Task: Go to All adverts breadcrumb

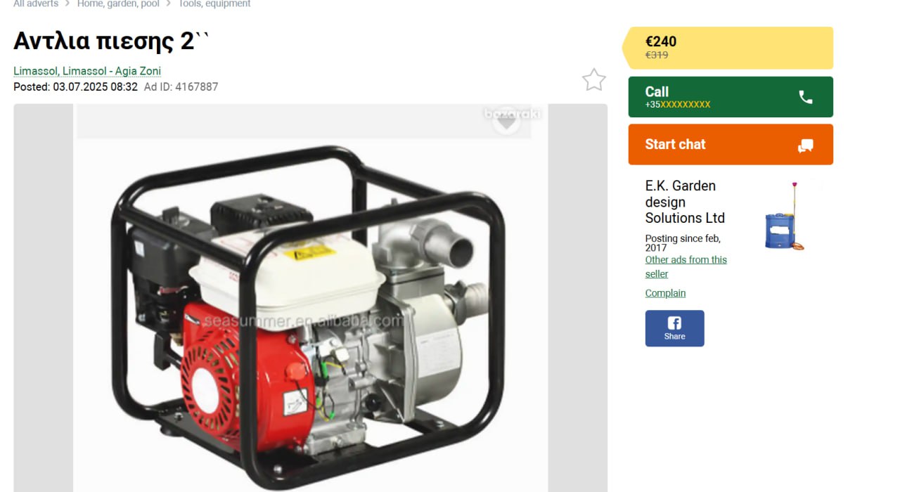Action: pyautogui.click(x=36, y=4)
